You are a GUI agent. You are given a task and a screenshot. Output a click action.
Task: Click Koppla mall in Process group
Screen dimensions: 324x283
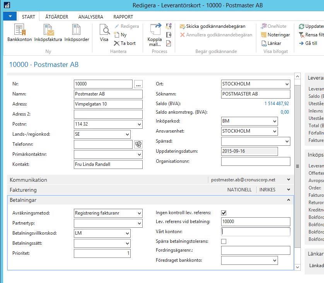[155, 35]
